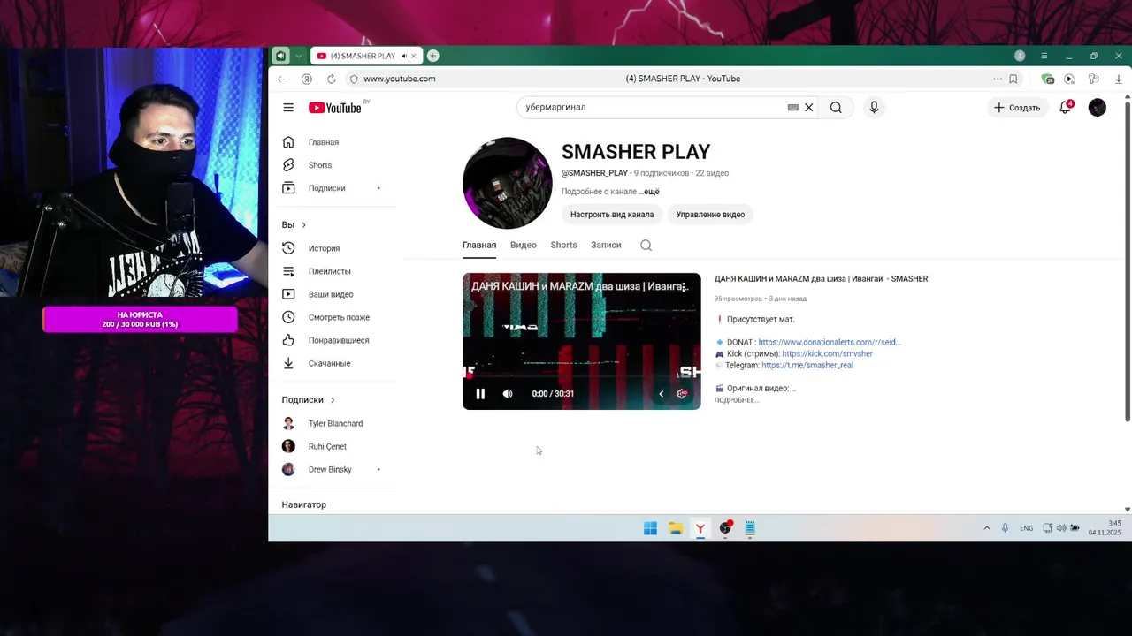Screen dimensions: 1132x636
Task: Clear the search query with the X
Action: click(x=808, y=108)
